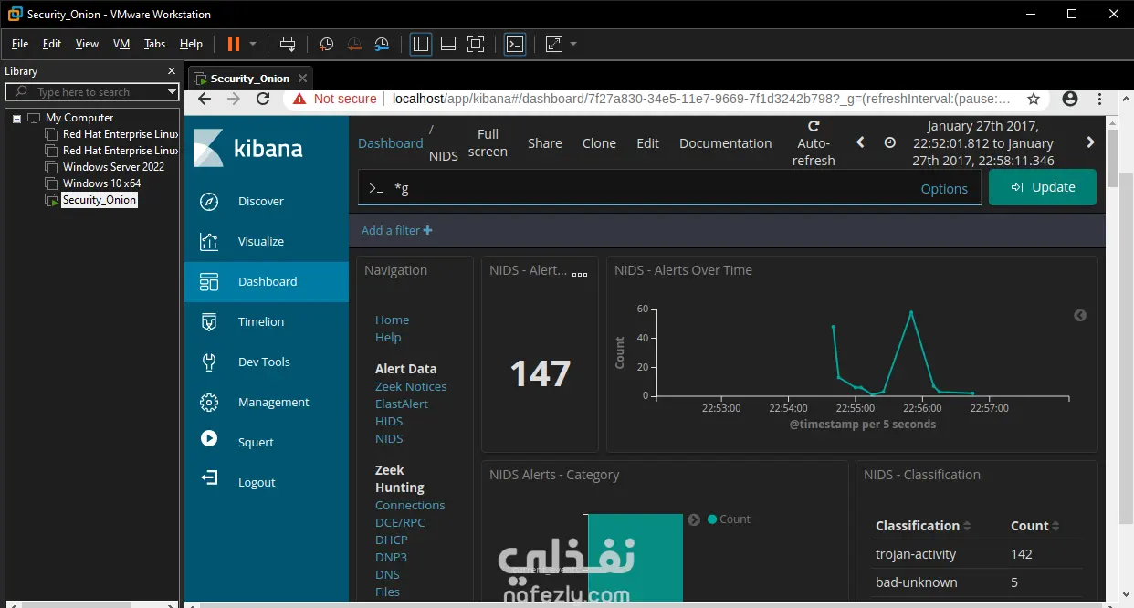Switch to the Security_Onion tab
This screenshot has width=1134, height=608.
249,79
